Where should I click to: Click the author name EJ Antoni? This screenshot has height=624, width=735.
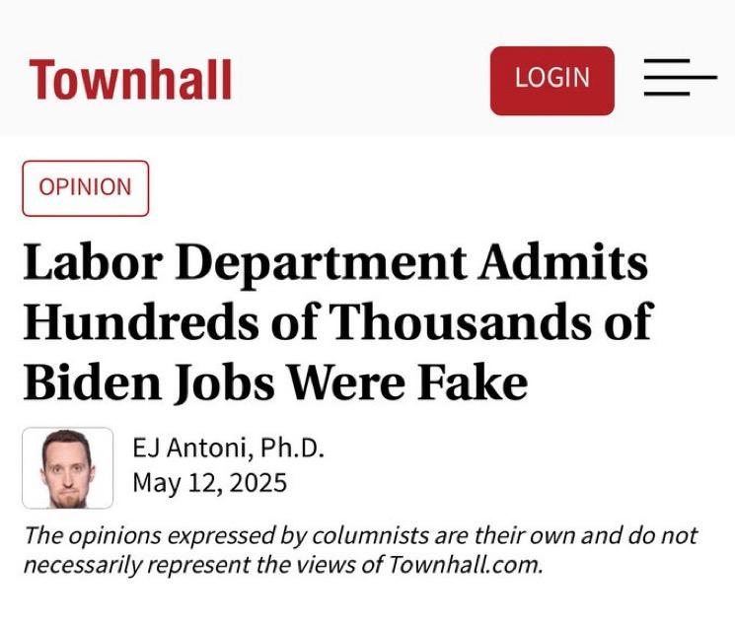coord(193,450)
